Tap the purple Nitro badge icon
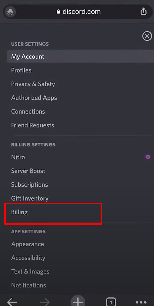The height and width of the screenshot is (306, 154). pos(147,157)
